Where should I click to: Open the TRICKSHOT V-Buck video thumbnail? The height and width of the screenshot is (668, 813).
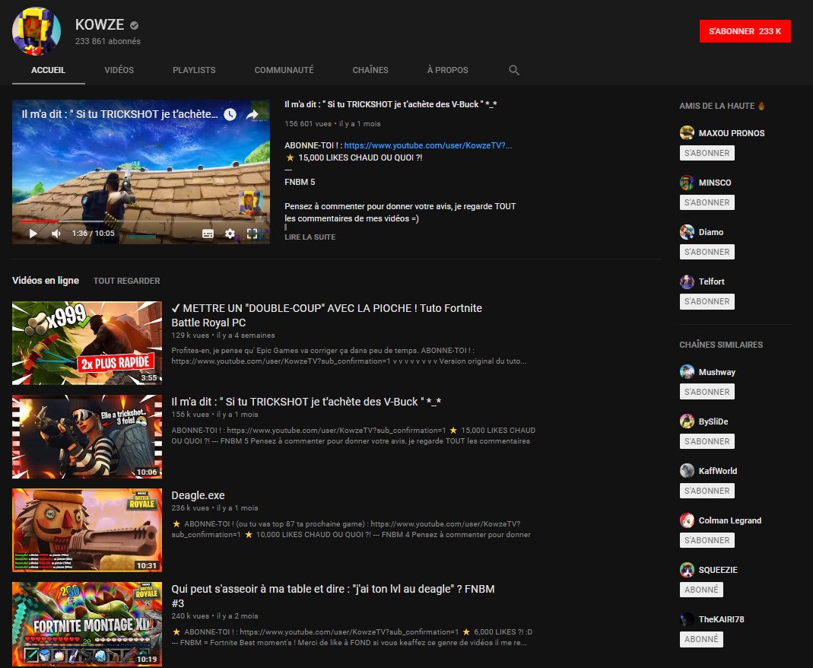(87, 437)
